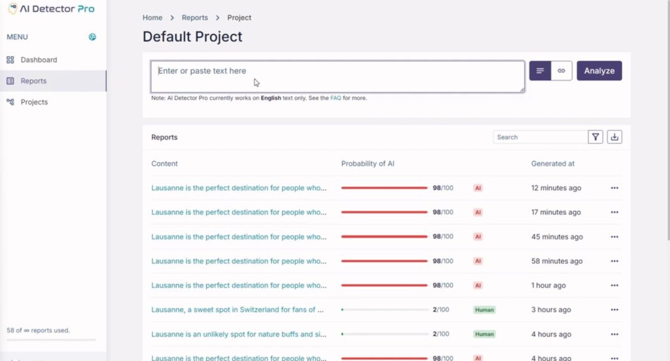Viewport: 670px width, 361px height.
Task: Focus the 'Enter or paste text here' box
Action: click(x=338, y=77)
